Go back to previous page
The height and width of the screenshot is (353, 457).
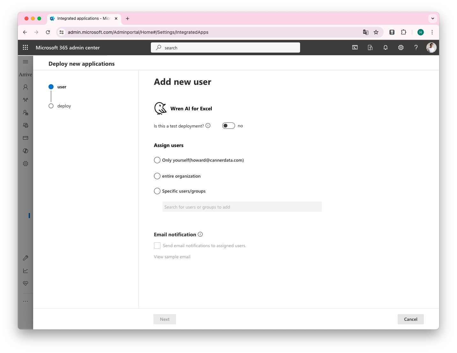pyautogui.click(x=25, y=32)
